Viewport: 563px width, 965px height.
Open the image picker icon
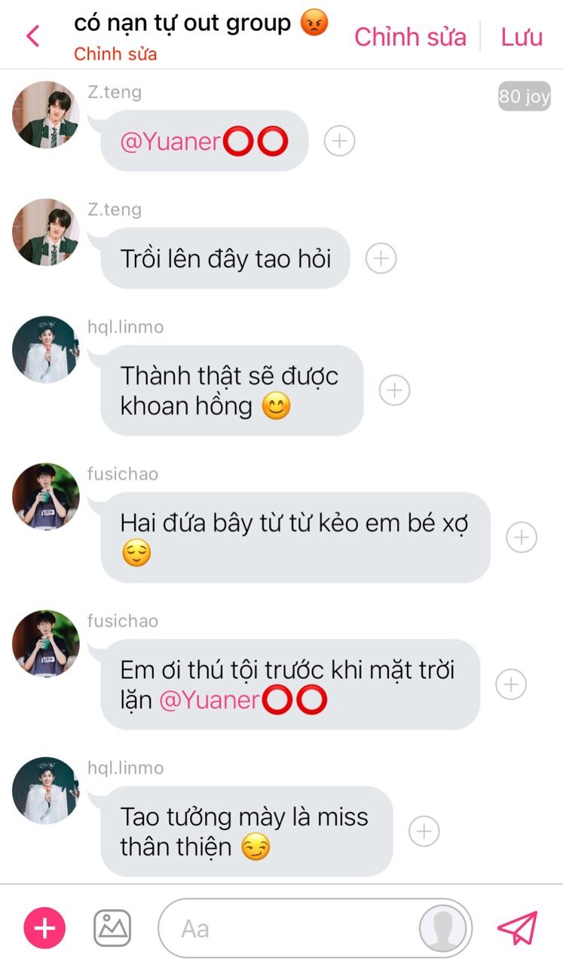(x=112, y=928)
